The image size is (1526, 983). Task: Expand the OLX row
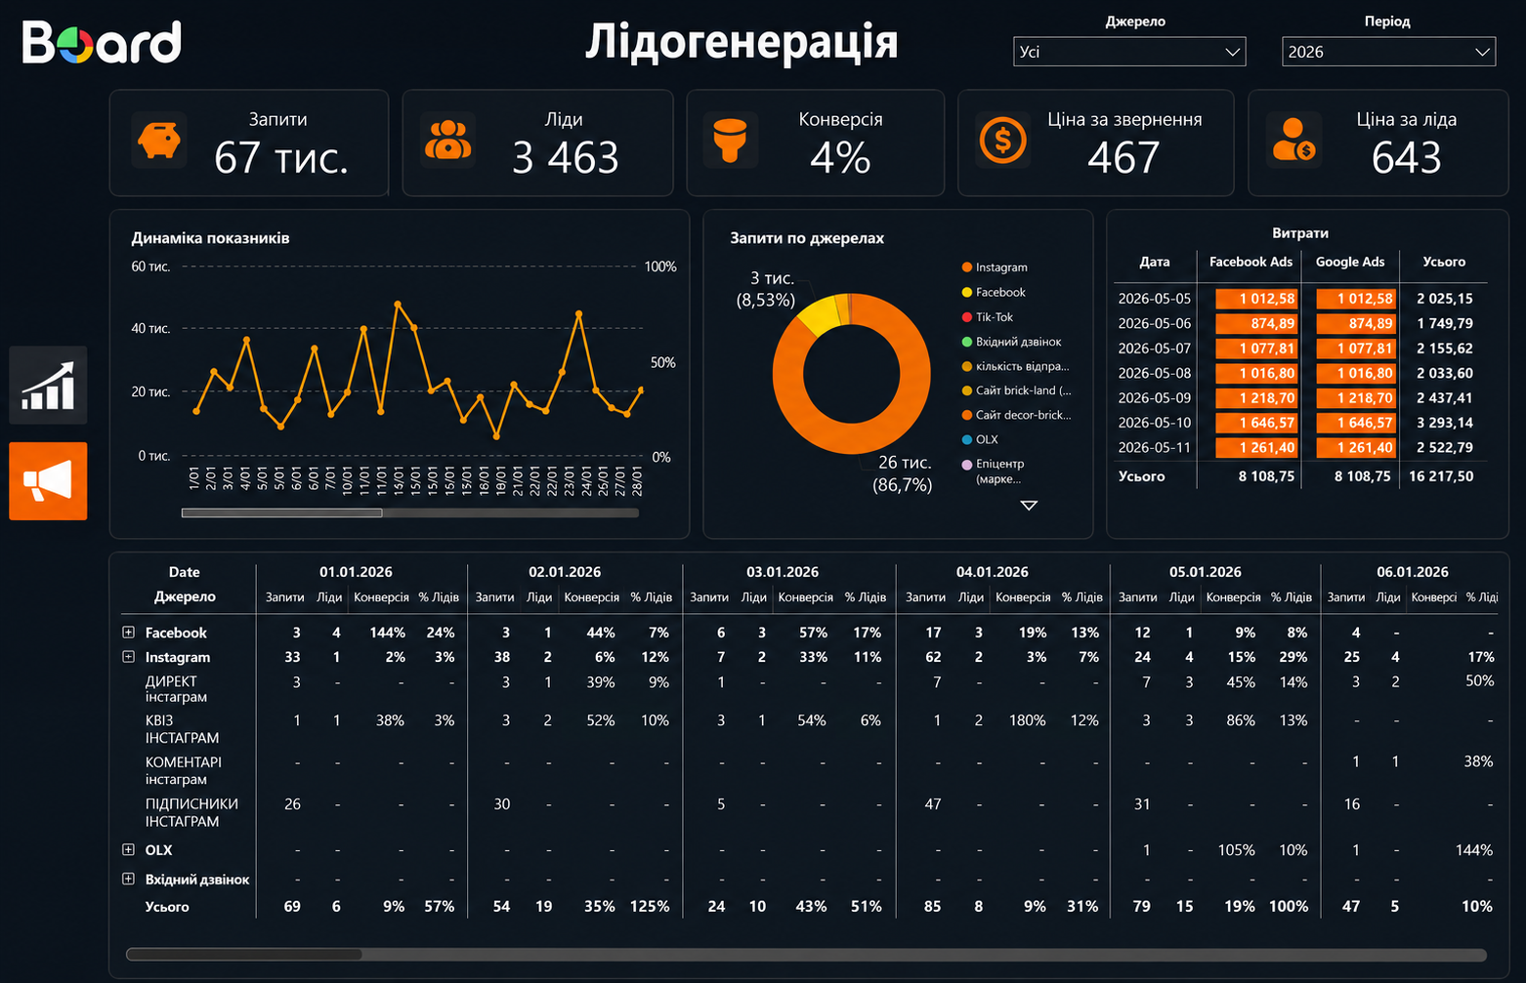pos(128,849)
